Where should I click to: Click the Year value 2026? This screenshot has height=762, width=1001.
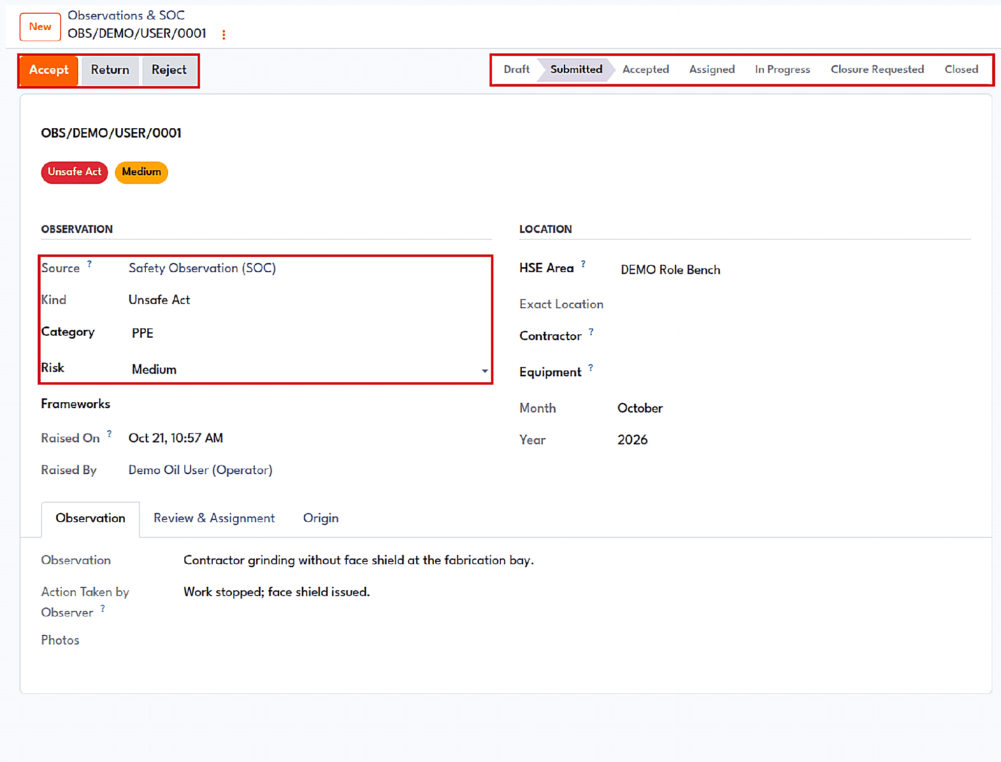[632, 440]
